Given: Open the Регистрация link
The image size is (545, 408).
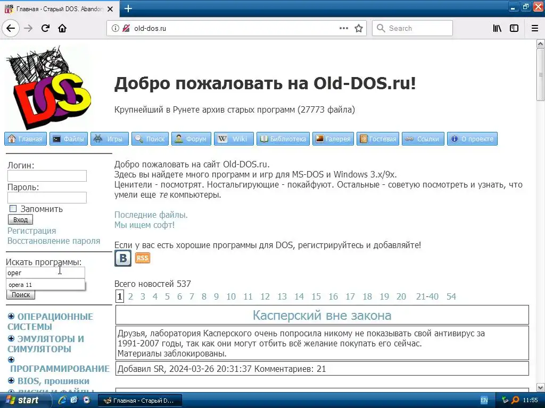Looking at the screenshot, I should point(31,231).
